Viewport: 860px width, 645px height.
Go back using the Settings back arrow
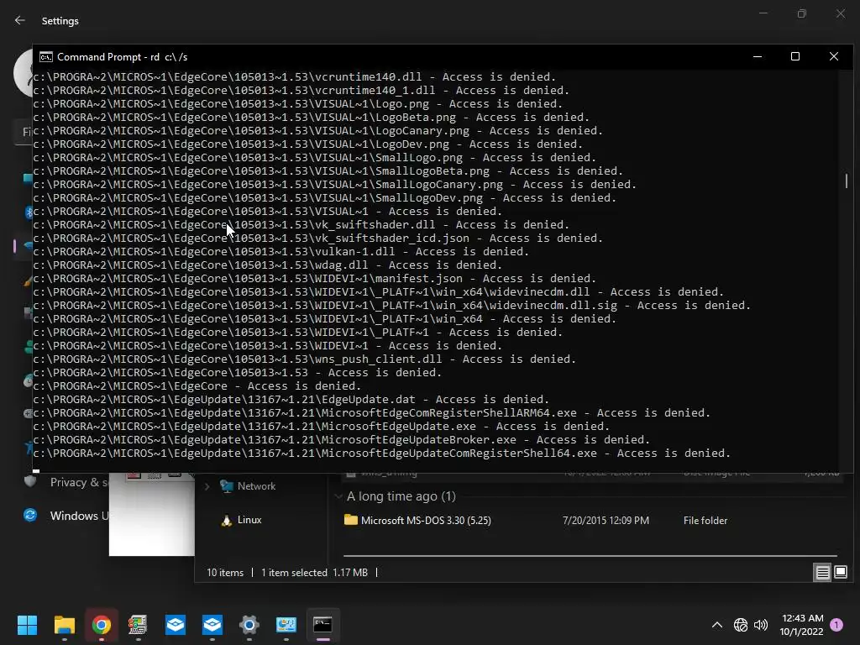tap(20, 20)
